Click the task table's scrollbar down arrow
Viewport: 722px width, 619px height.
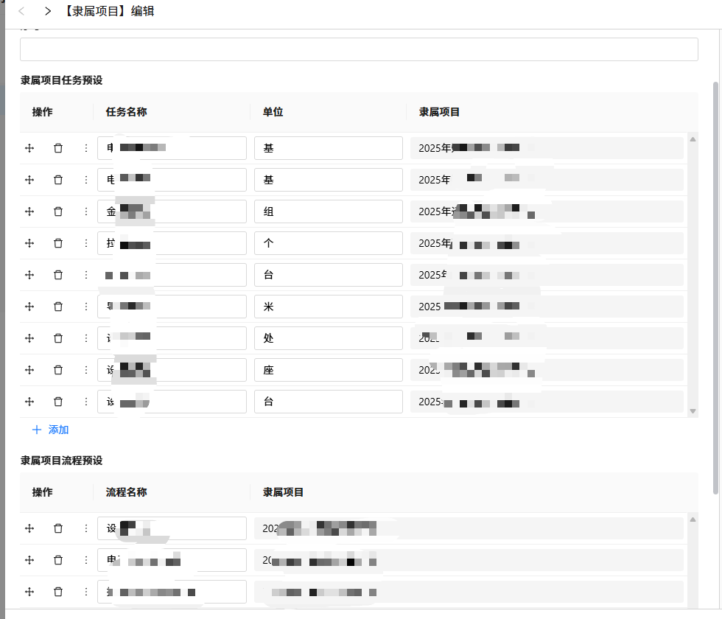693,411
